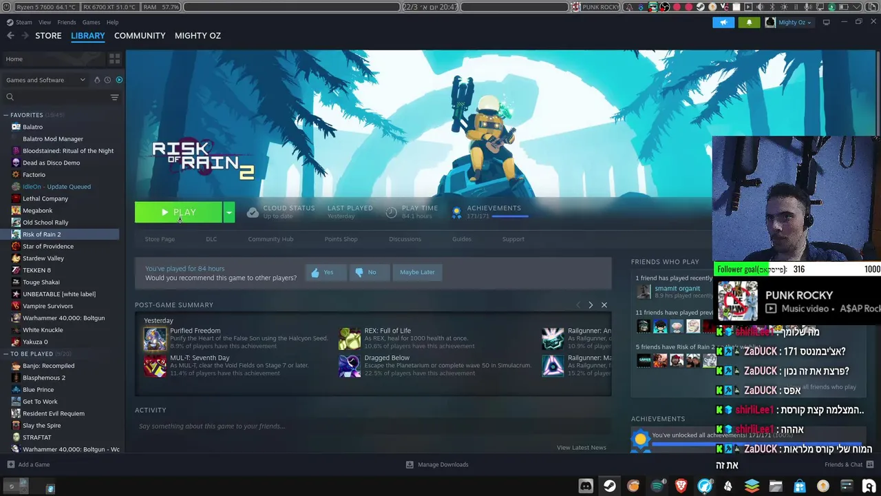Click the activity comment input field

pos(372,426)
